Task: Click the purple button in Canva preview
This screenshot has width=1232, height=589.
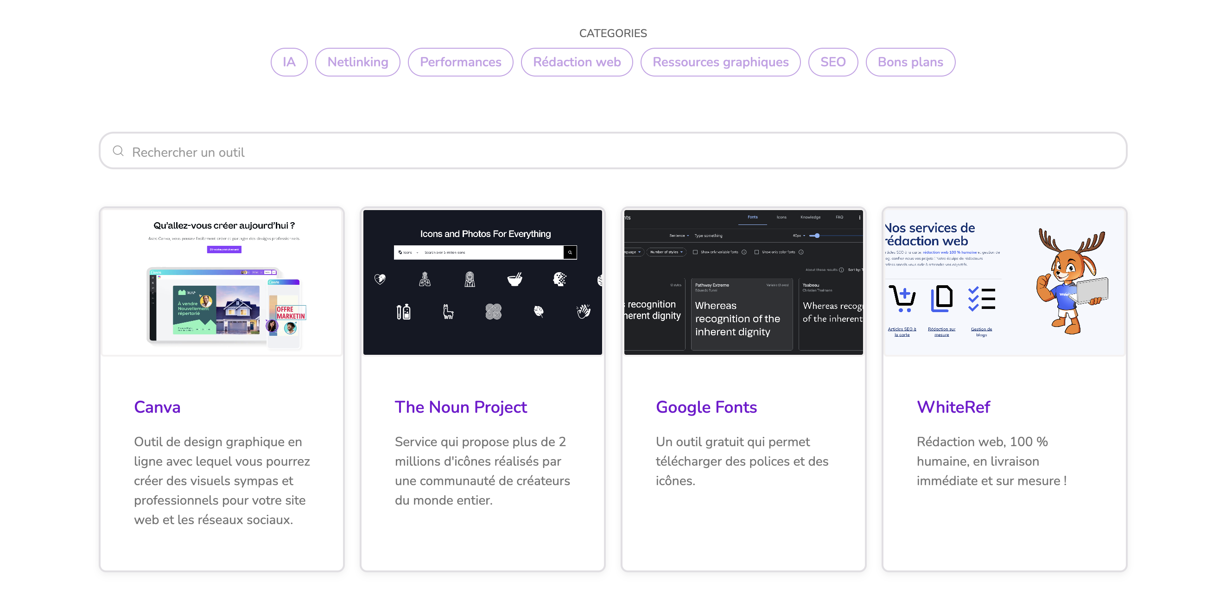Action: [224, 250]
